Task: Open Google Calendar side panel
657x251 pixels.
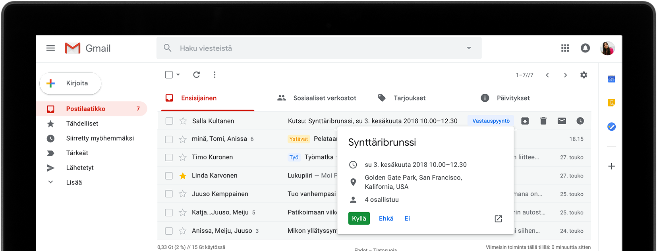Action: pyautogui.click(x=611, y=79)
